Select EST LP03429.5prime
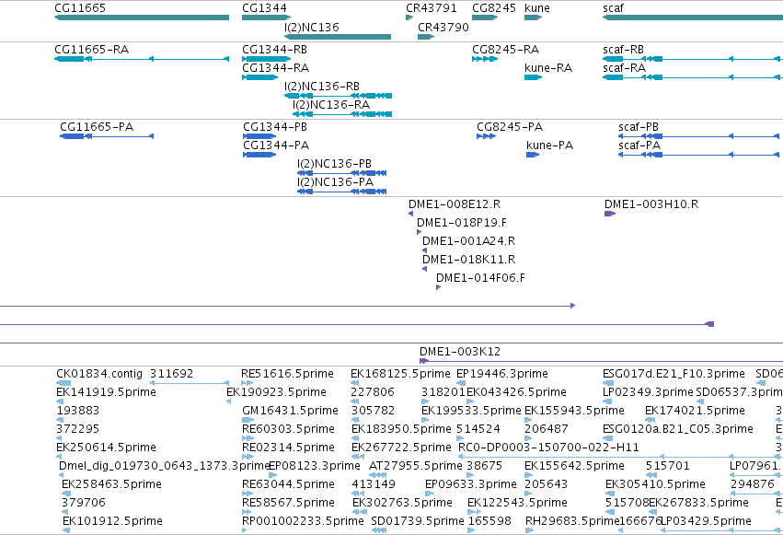 [721, 531]
